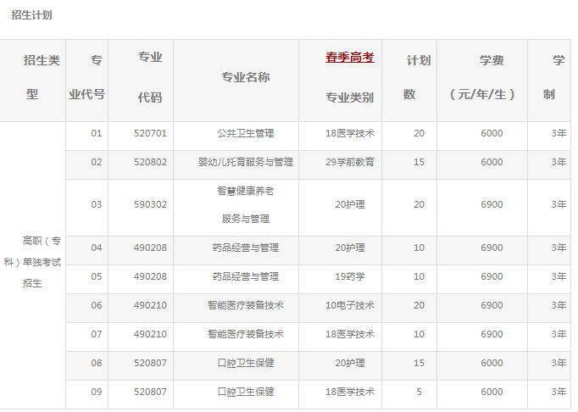Click the 招生计划 heading text
Viewport: 578px width, 412px height.
[31, 15]
